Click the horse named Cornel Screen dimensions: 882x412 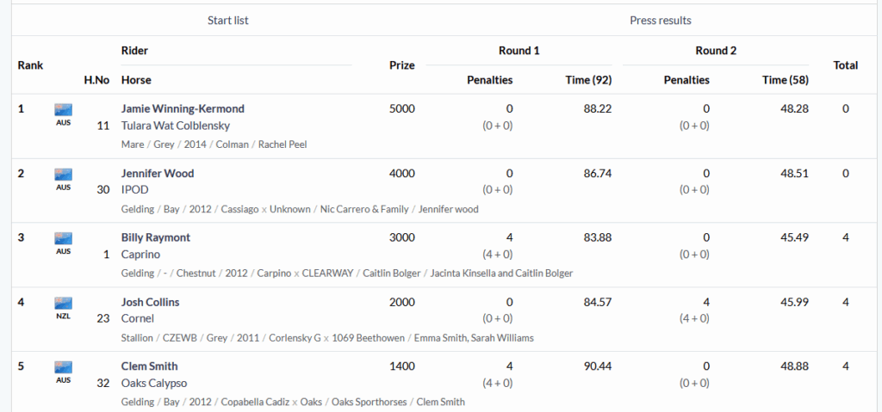tap(138, 318)
